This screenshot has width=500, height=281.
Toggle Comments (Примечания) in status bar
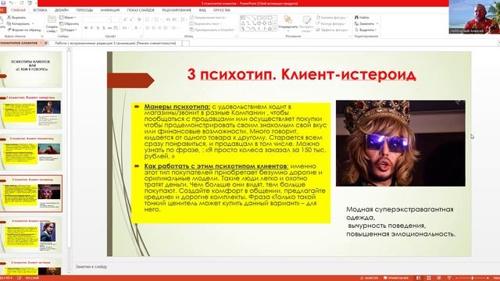pyautogui.click(x=396, y=278)
